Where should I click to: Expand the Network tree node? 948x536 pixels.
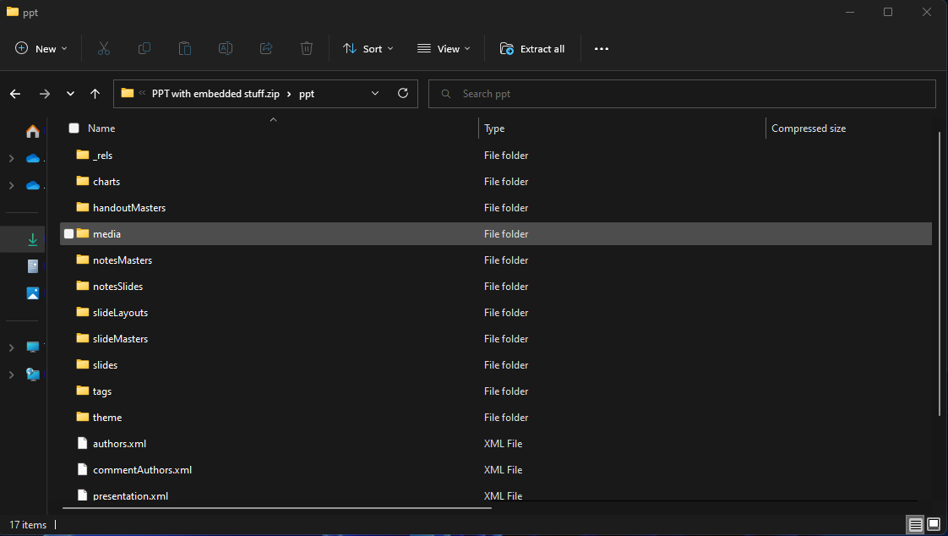[x=12, y=375]
